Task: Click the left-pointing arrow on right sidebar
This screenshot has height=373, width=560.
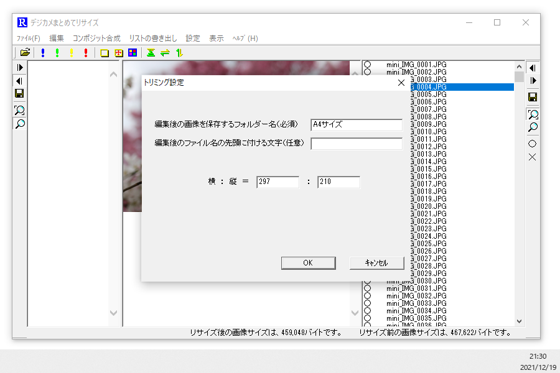Action: pos(533,68)
